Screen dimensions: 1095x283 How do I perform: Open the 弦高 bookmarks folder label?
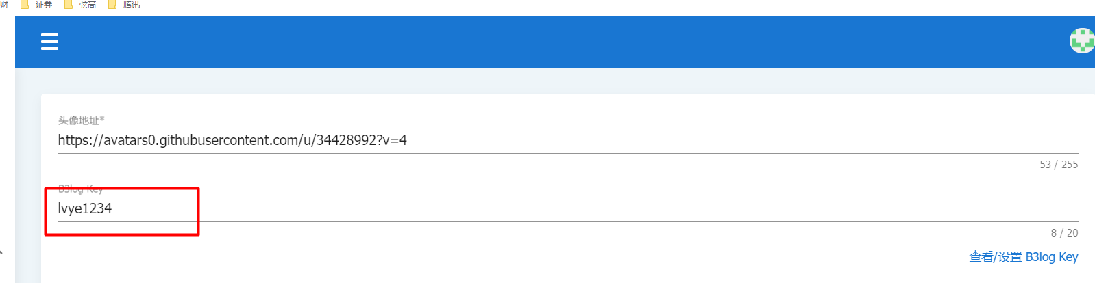[x=88, y=4]
